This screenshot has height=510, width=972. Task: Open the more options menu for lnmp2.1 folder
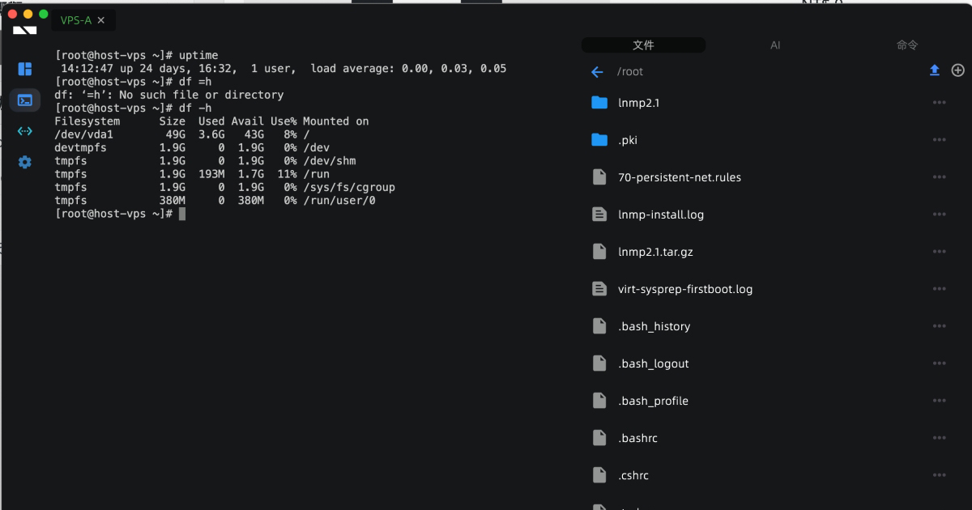tap(939, 102)
